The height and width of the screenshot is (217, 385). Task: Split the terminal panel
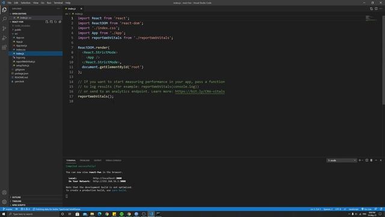pyautogui.click(x=366, y=160)
